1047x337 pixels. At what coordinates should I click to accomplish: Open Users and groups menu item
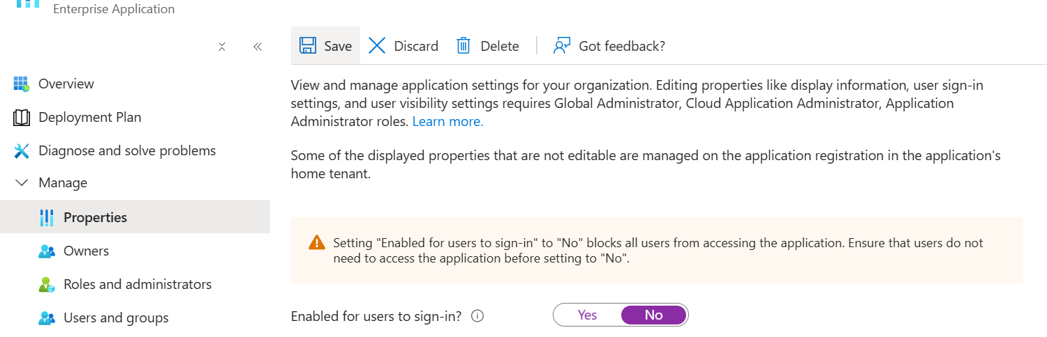pos(116,318)
